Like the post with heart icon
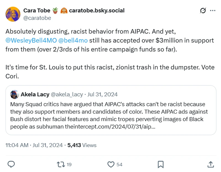The height and width of the screenshot is (172, 221). pyautogui.click(x=111, y=164)
